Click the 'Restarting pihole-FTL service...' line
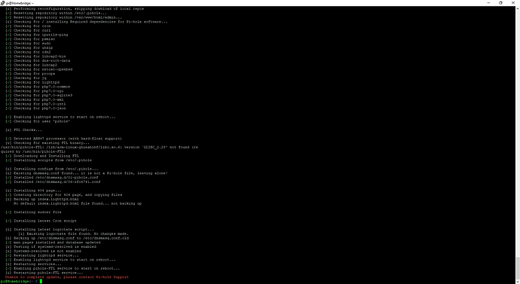This screenshot has height=284, width=520. tap(44, 273)
